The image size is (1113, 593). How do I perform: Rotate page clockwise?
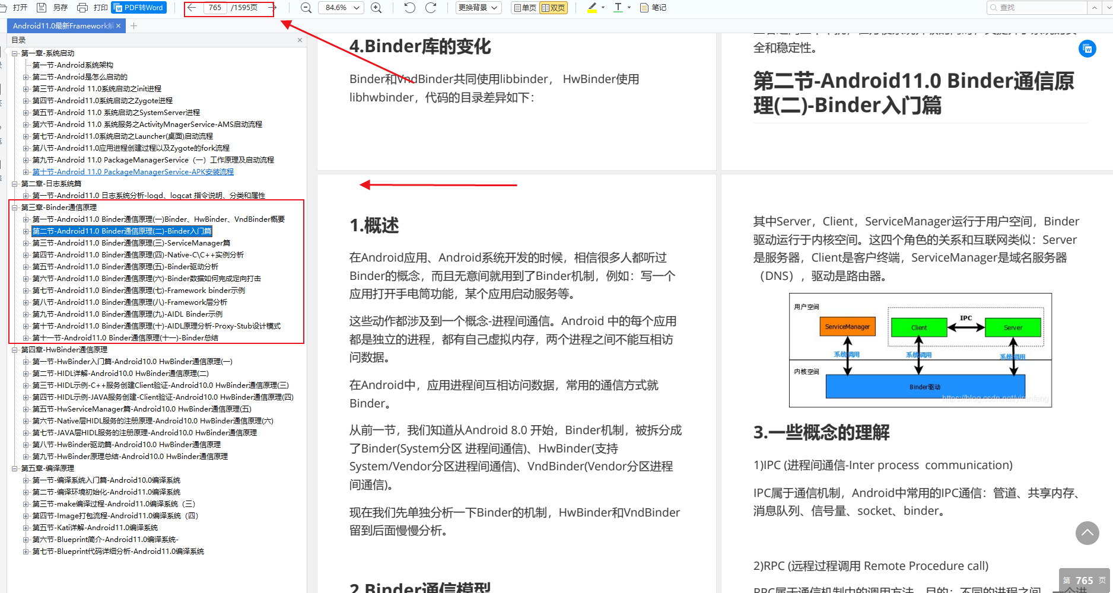point(431,8)
